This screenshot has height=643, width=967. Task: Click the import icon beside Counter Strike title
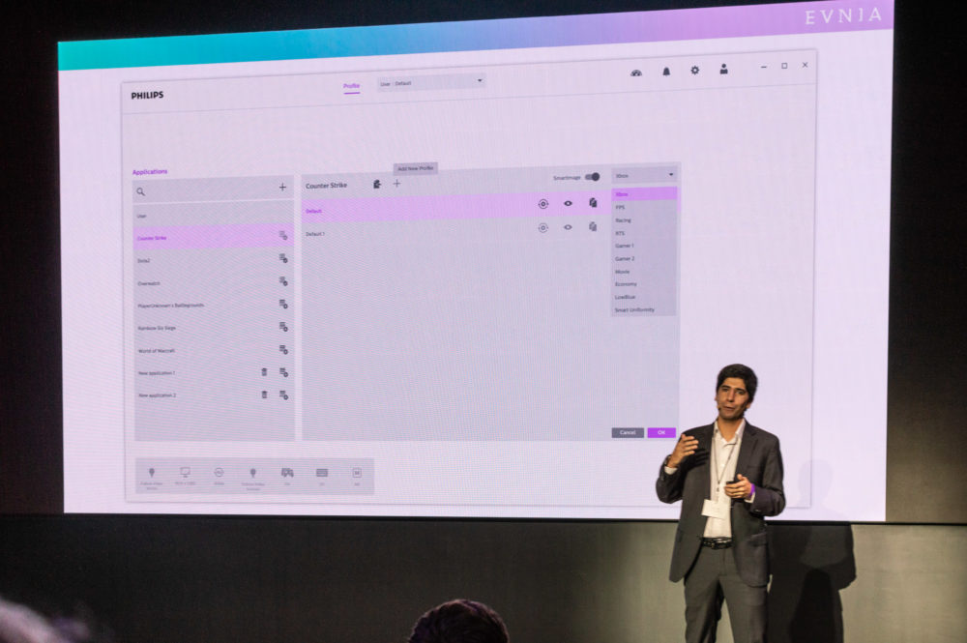coord(377,184)
